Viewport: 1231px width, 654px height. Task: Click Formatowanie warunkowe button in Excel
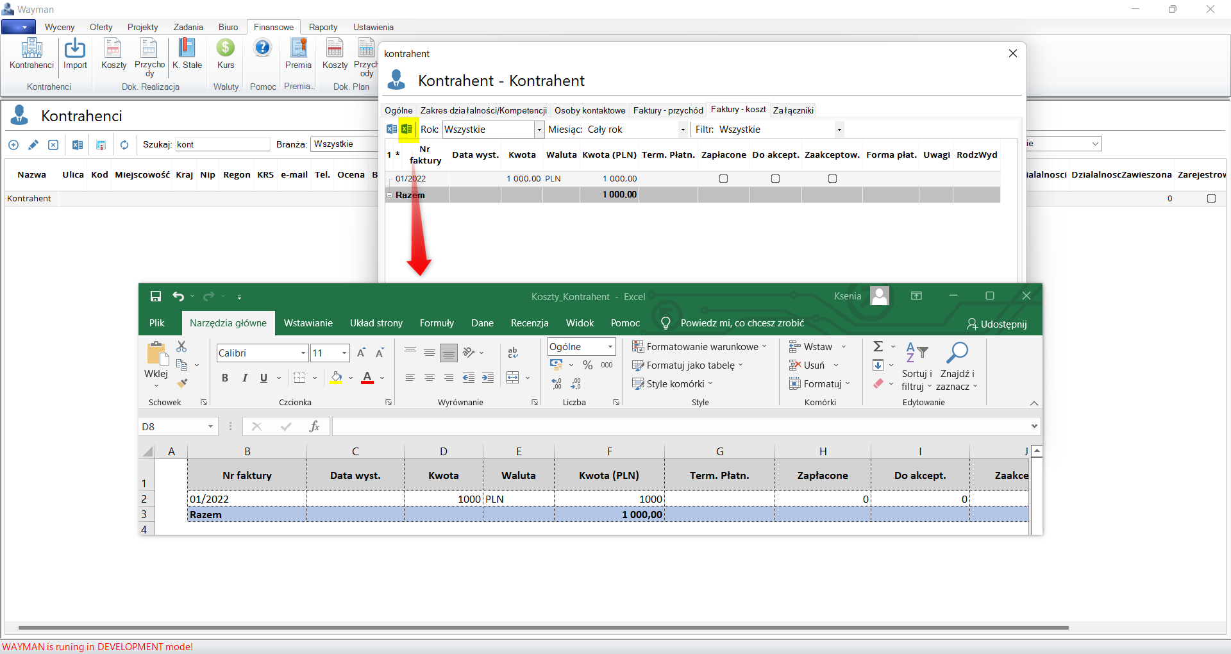coord(699,347)
